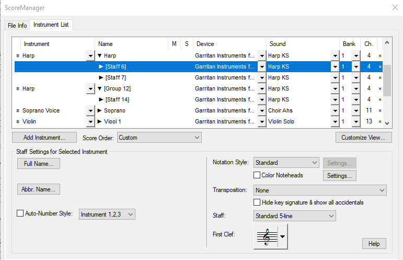Click the drag handle of the Soprano Voice row
The height and width of the screenshot is (260, 403).
click(18, 111)
